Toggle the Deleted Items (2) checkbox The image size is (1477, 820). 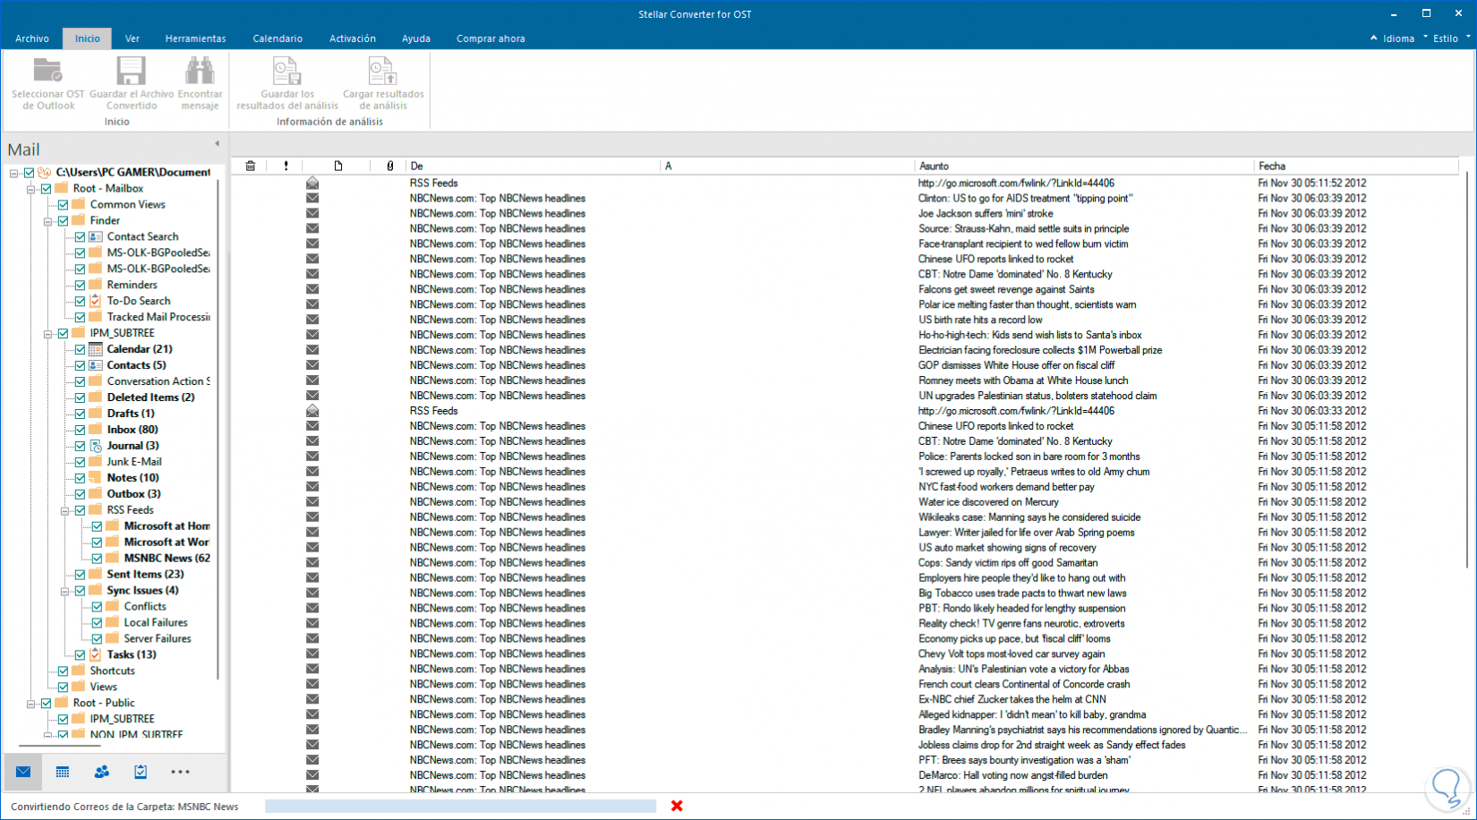click(x=80, y=397)
